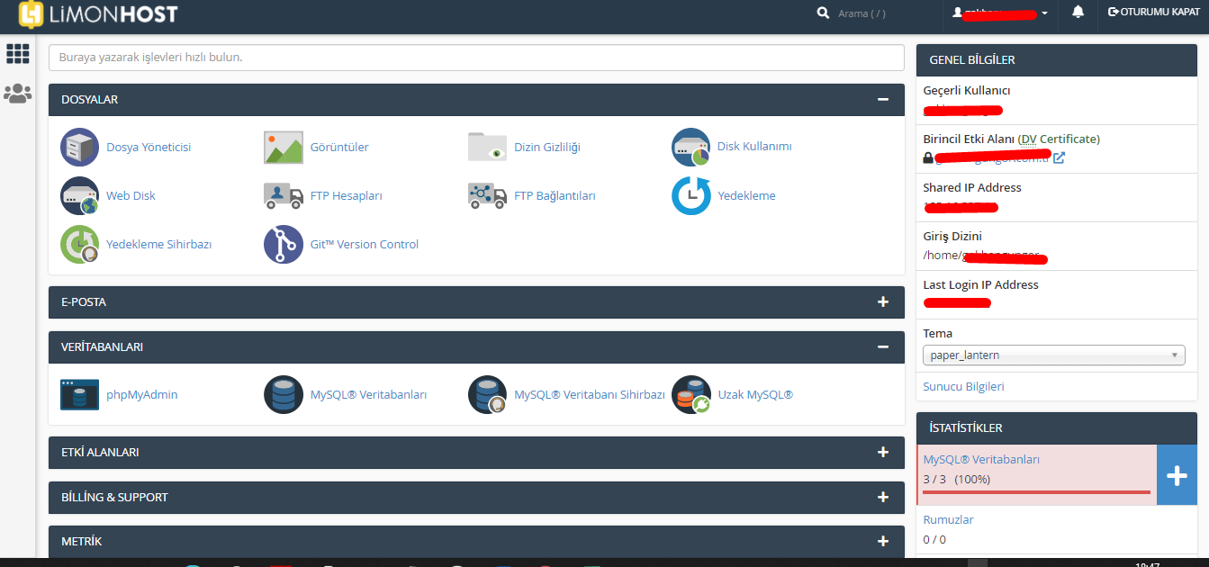Screen dimensions: 1209x567
Task: Click the external link icon beside primary domain
Action: (1060, 157)
